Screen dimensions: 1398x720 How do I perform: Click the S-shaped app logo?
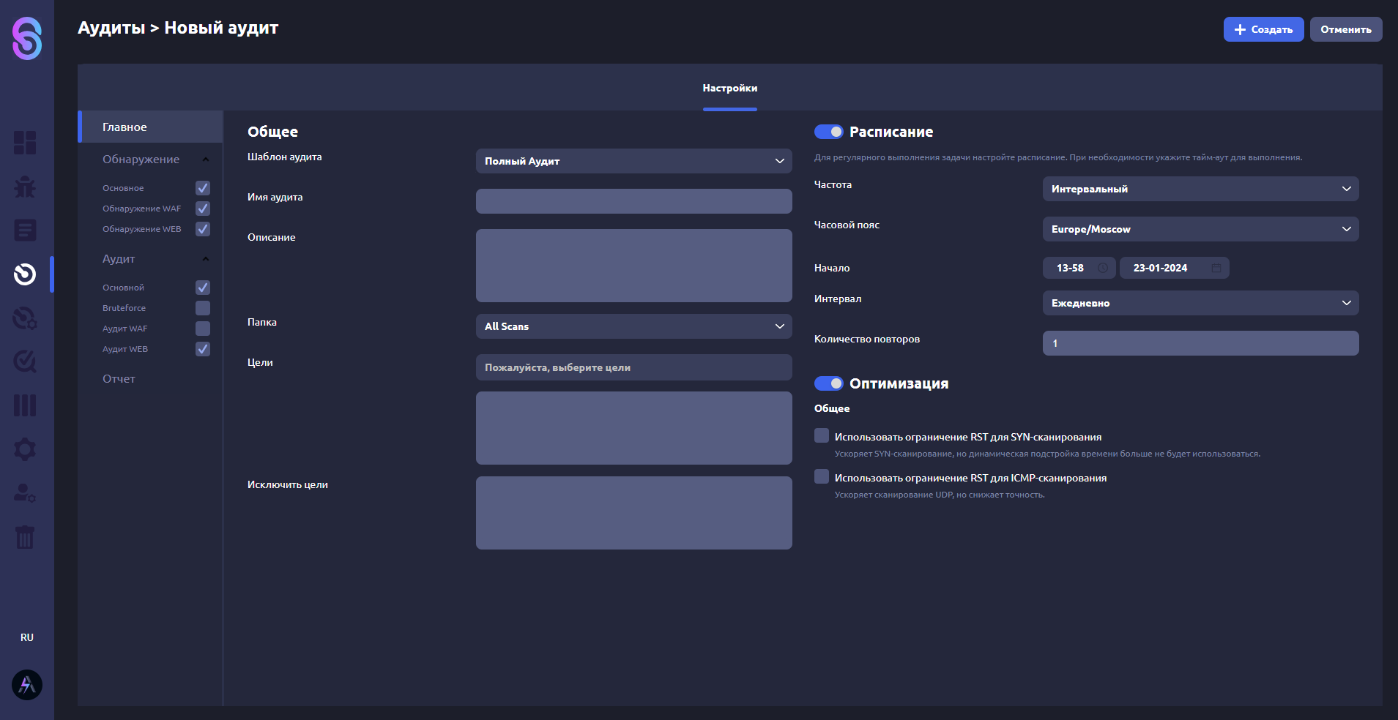[27, 38]
